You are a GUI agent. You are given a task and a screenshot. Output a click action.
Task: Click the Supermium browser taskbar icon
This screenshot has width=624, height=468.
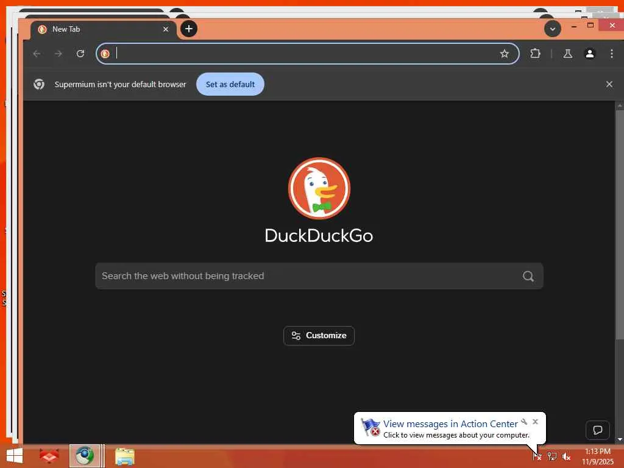pyautogui.click(x=85, y=456)
